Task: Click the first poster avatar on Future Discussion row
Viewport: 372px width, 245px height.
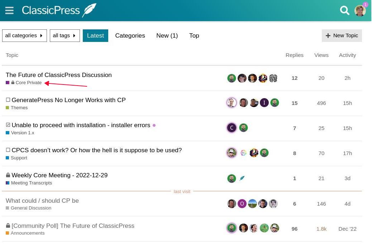Action: (x=232, y=78)
